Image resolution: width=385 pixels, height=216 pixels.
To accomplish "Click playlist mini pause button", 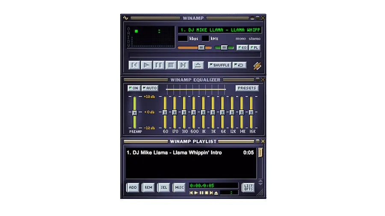I will pos(201,193).
